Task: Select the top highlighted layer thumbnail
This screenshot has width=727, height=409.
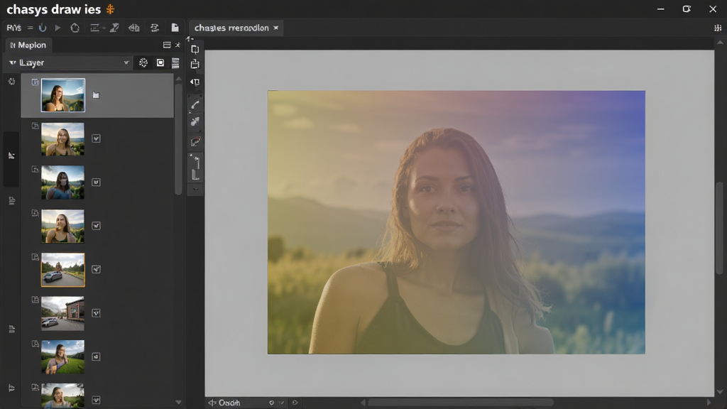Action: 63,95
